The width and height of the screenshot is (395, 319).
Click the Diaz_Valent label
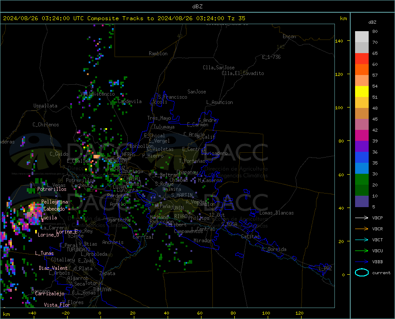(x=53, y=268)
